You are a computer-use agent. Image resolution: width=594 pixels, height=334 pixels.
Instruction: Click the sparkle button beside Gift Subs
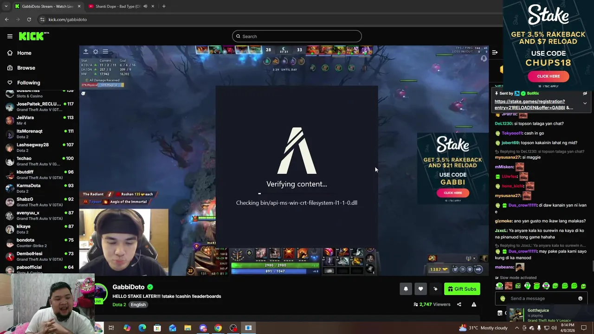coord(435,289)
